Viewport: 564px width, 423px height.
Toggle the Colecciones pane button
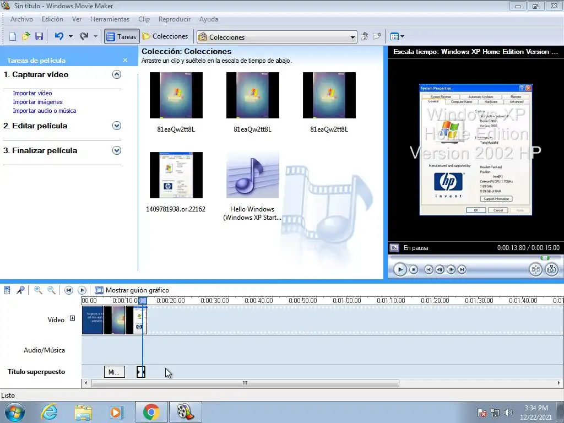[165, 36]
